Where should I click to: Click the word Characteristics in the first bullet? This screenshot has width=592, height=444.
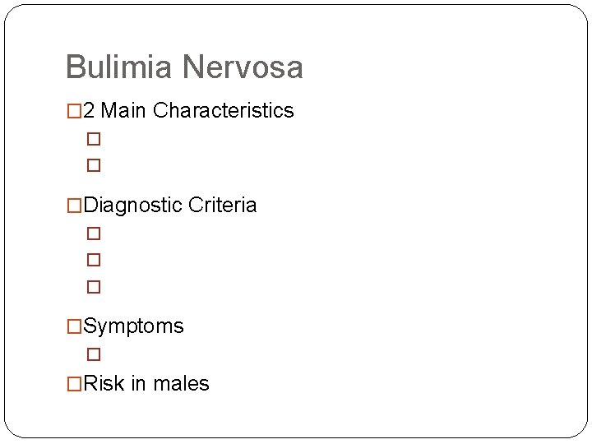coord(223,111)
